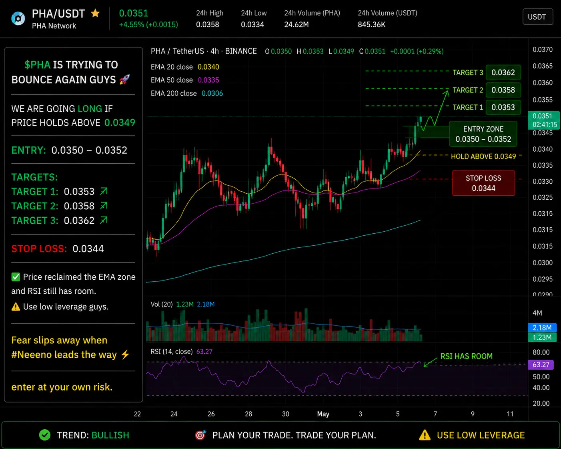This screenshot has width=561, height=449.
Task: Toggle the favorite star next to PHA/USDT
Action: click(95, 13)
